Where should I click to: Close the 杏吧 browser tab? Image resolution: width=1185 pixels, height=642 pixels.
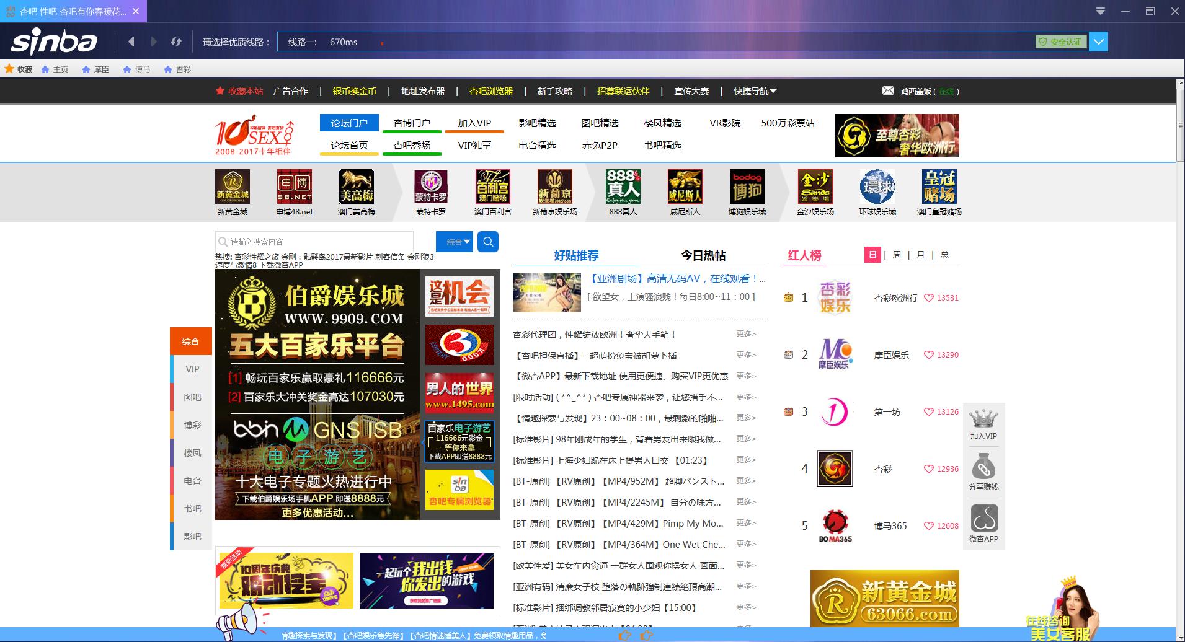tap(136, 11)
